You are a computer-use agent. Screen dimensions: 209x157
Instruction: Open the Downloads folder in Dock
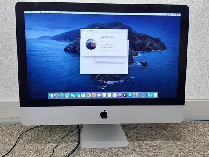pos(150,95)
